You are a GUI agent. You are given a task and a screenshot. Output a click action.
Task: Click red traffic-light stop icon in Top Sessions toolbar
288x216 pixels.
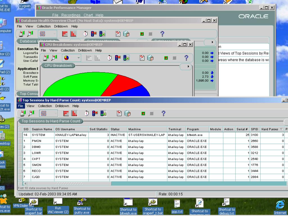[95, 114]
